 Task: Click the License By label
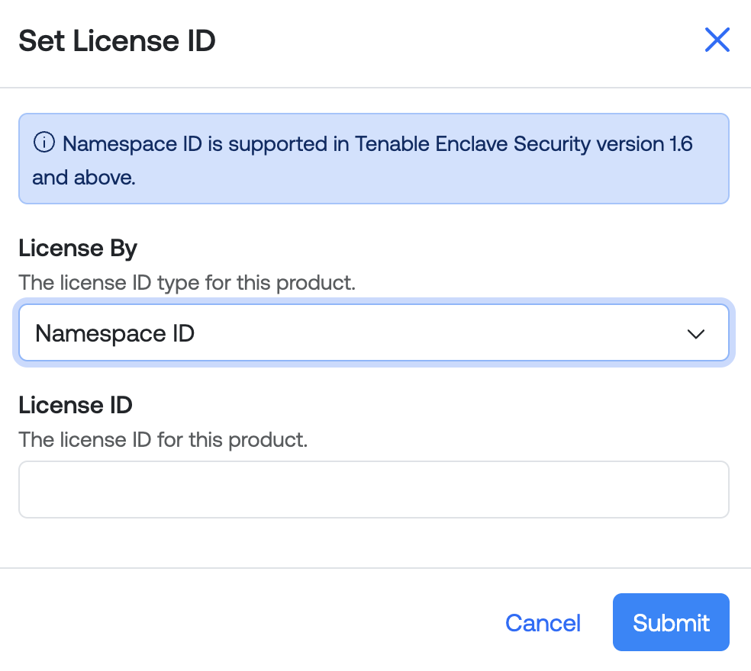pyautogui.click(x=78, y=249)
